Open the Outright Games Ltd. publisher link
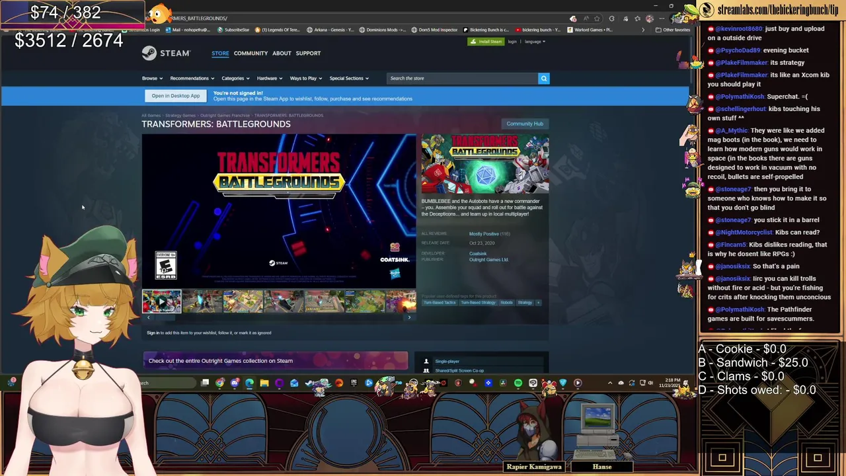846x476 pixels. pyautogui.click(x=488, y=260)
